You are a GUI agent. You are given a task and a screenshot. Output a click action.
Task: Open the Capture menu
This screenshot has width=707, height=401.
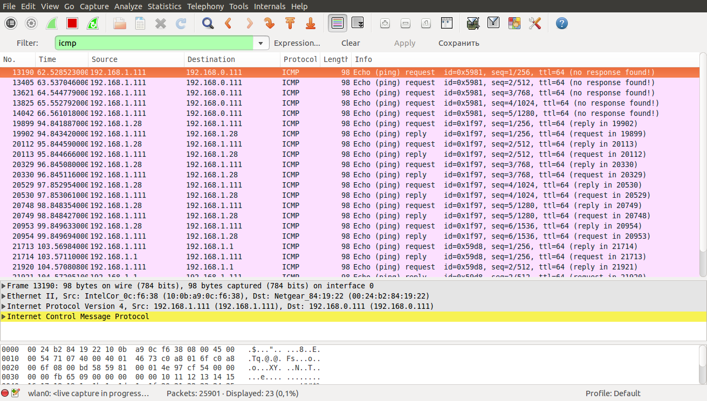point(94,6)
